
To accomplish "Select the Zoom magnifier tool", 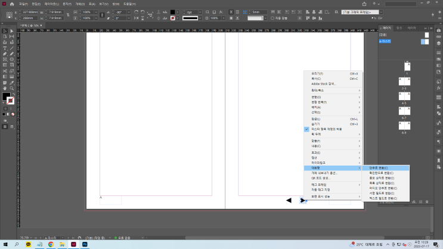I will tap(11, 88).
